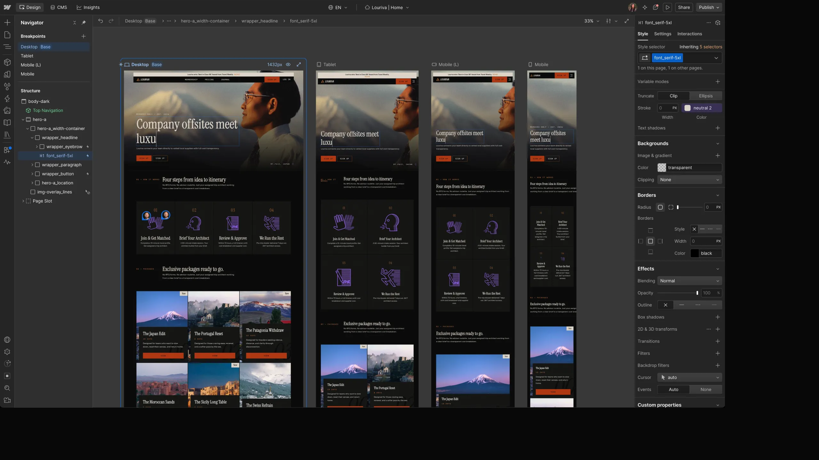
Task: Click the Share button
Action: pyautogui.click(x=684, y=7)
